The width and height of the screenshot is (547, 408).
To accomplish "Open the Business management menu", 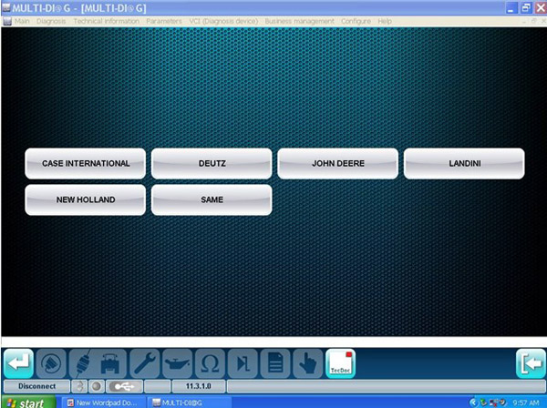I will click(300, 20).
